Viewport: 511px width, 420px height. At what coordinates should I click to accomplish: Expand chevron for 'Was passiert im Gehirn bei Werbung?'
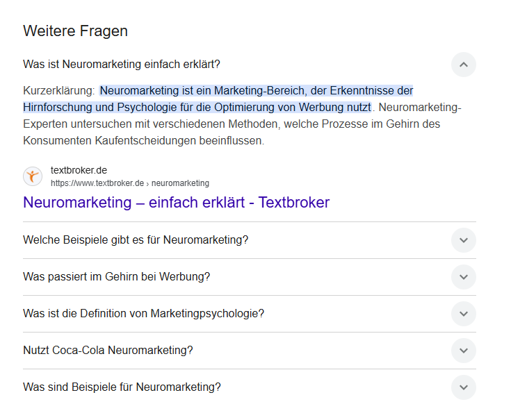pyautogui.click(x=464, y=277)
